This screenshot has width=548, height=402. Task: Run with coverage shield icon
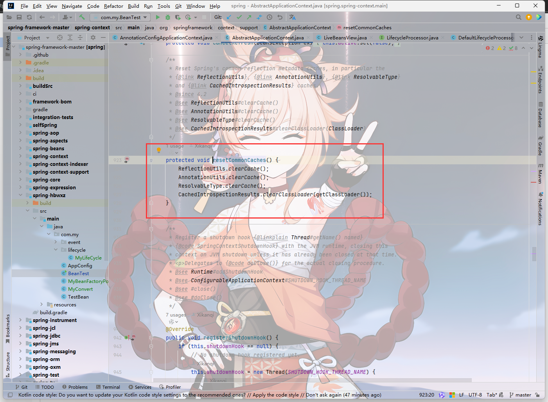[x=178, y=17]
